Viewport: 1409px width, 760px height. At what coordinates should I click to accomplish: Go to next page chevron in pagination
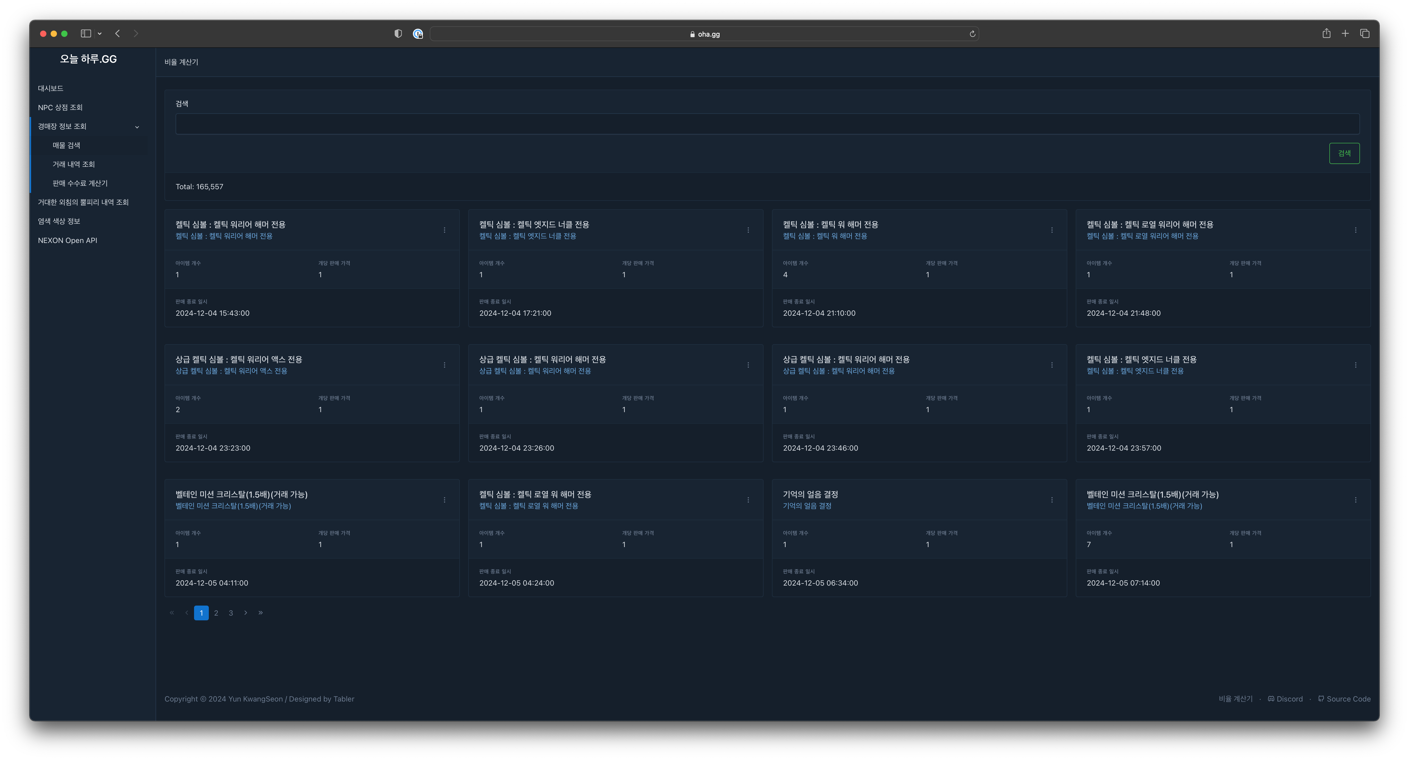coord(245,613)
